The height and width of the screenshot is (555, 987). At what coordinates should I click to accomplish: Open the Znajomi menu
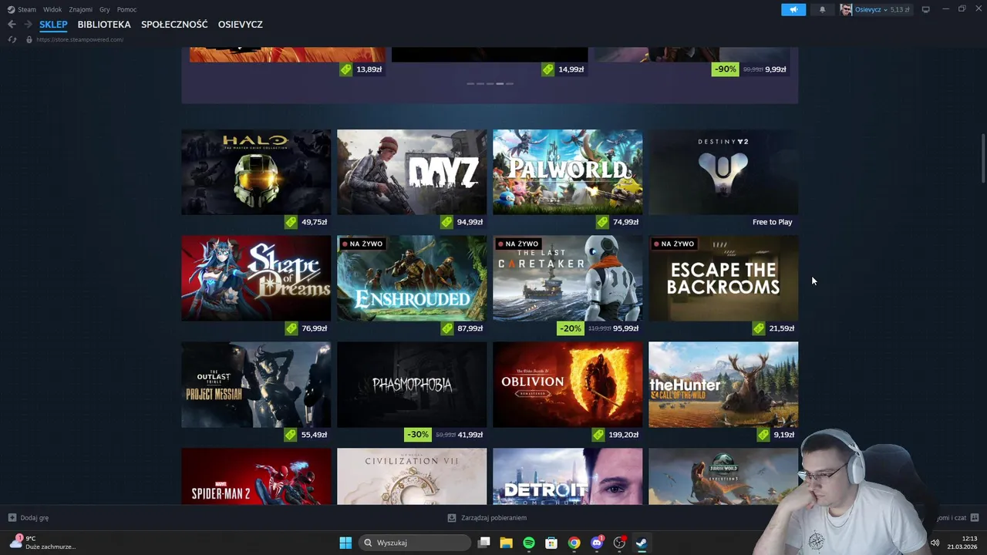81,9
